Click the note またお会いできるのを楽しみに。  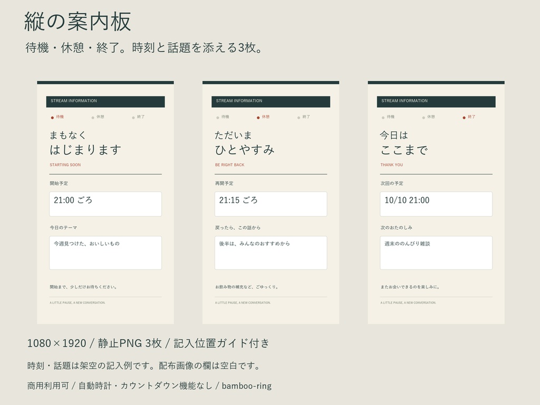pyautogui.click(x=410, y=287)
